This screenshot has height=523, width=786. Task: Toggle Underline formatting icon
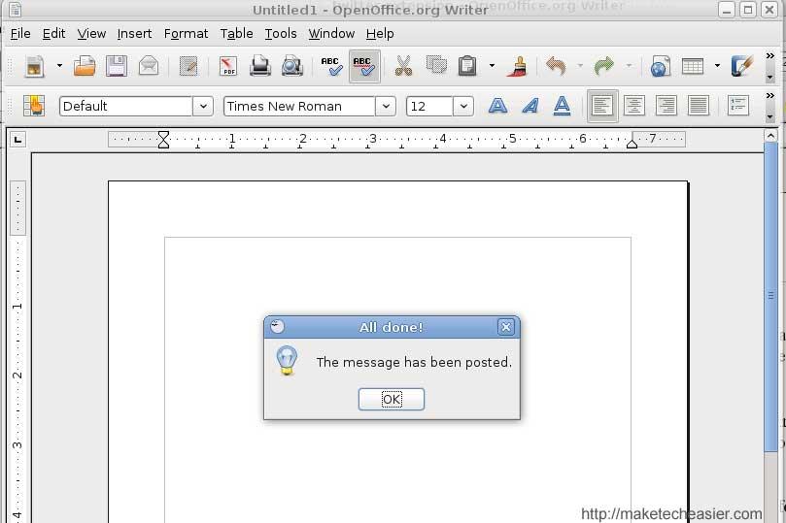562,106
